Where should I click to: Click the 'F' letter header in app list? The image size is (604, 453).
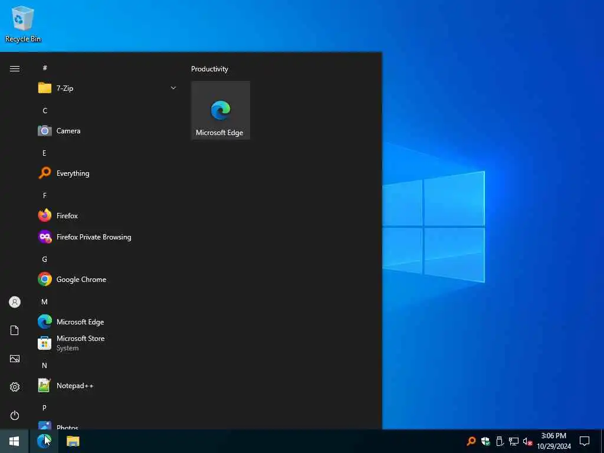(x=45, y=196)
